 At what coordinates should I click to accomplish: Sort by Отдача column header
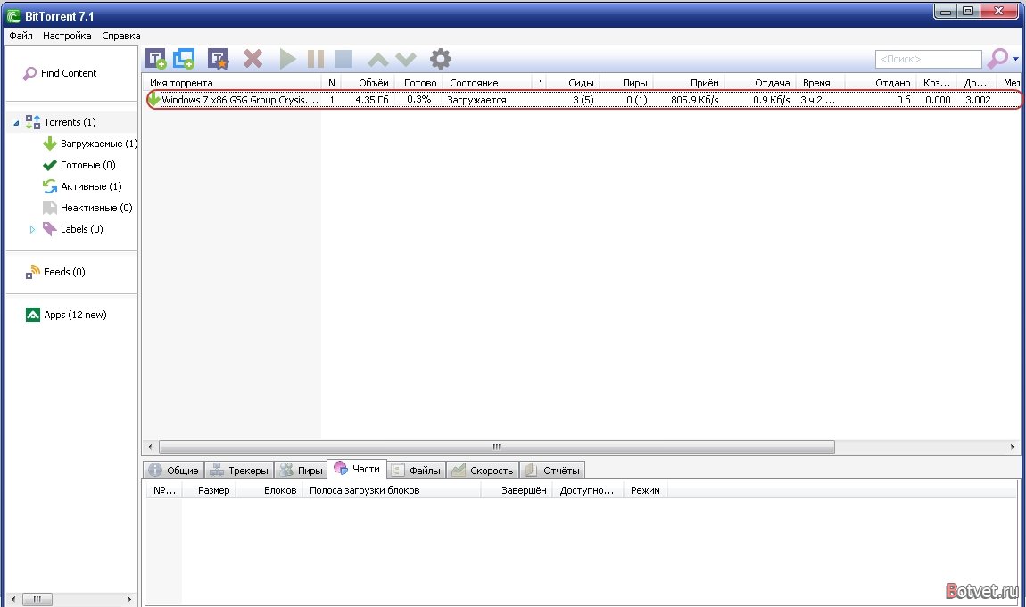click(761, 83)
